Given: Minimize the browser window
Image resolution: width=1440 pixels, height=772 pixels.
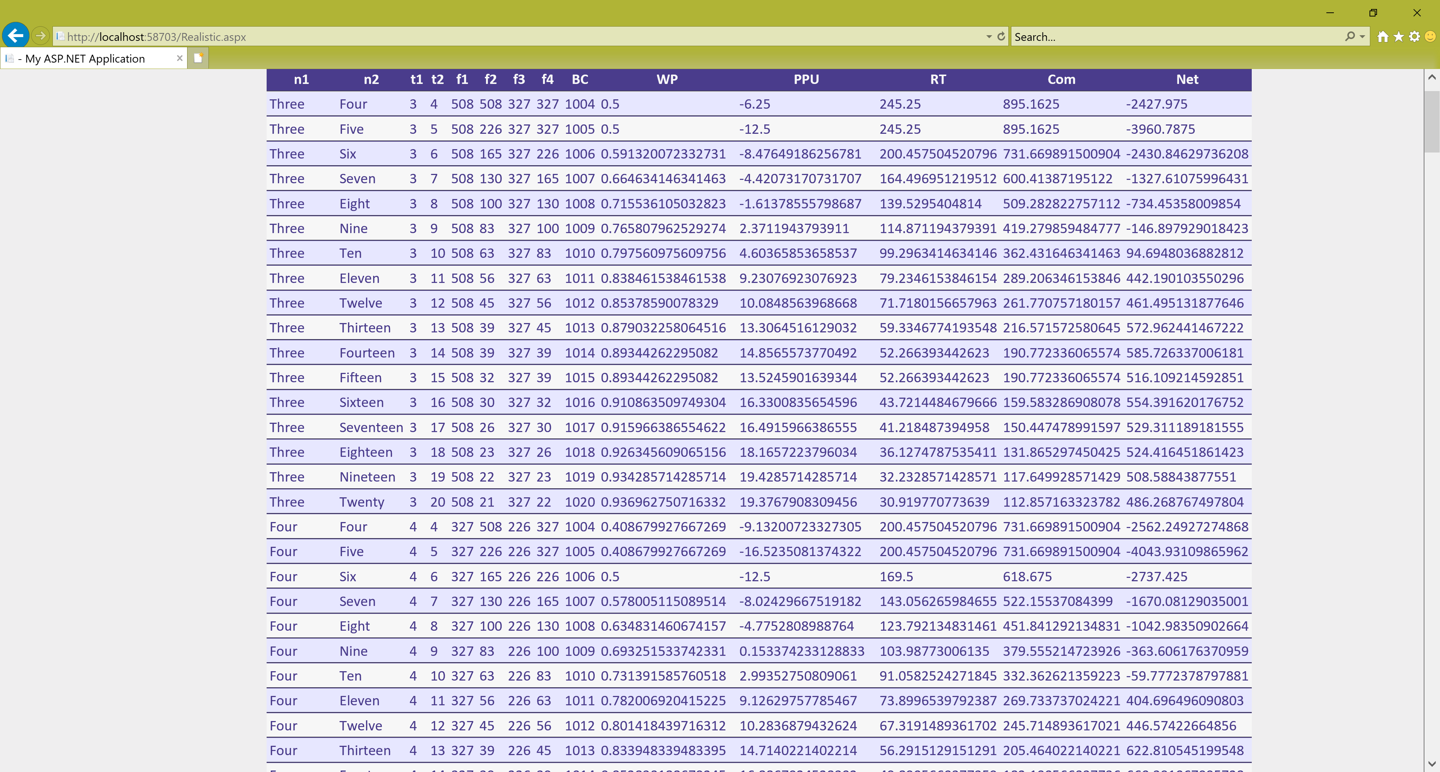Looking at the screenshot, I should (x=1330, y=12).
